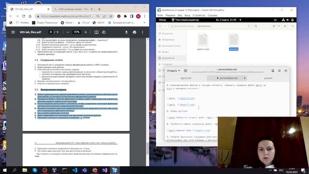Open the Windows Start menu
309x174 pixels.
[x=4, y=170]
